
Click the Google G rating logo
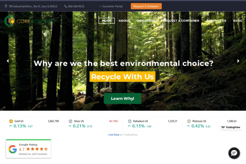point(12,149)
